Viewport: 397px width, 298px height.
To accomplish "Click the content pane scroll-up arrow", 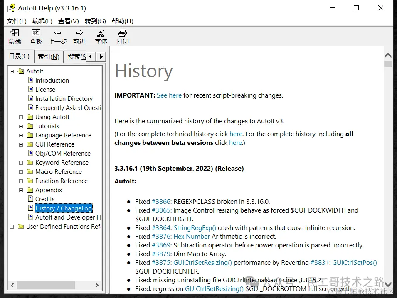I will click(x=388, y=55).
